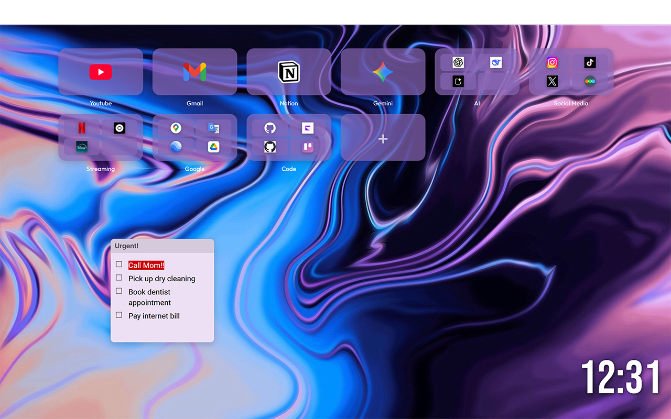
Task: Launch TikTok from Social Media folder
Action: [590, 63]
